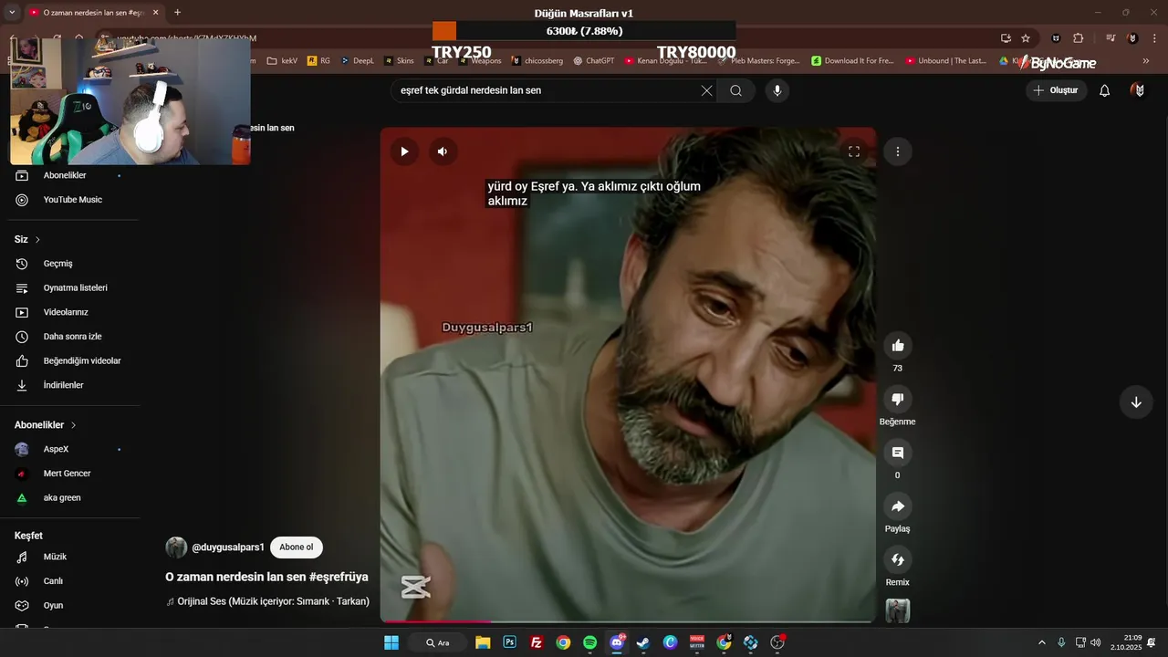The height and width of the screenshot is (657, 1168).
Task: Open Oynatma listeleri playlists
Action: coord(73,287)
